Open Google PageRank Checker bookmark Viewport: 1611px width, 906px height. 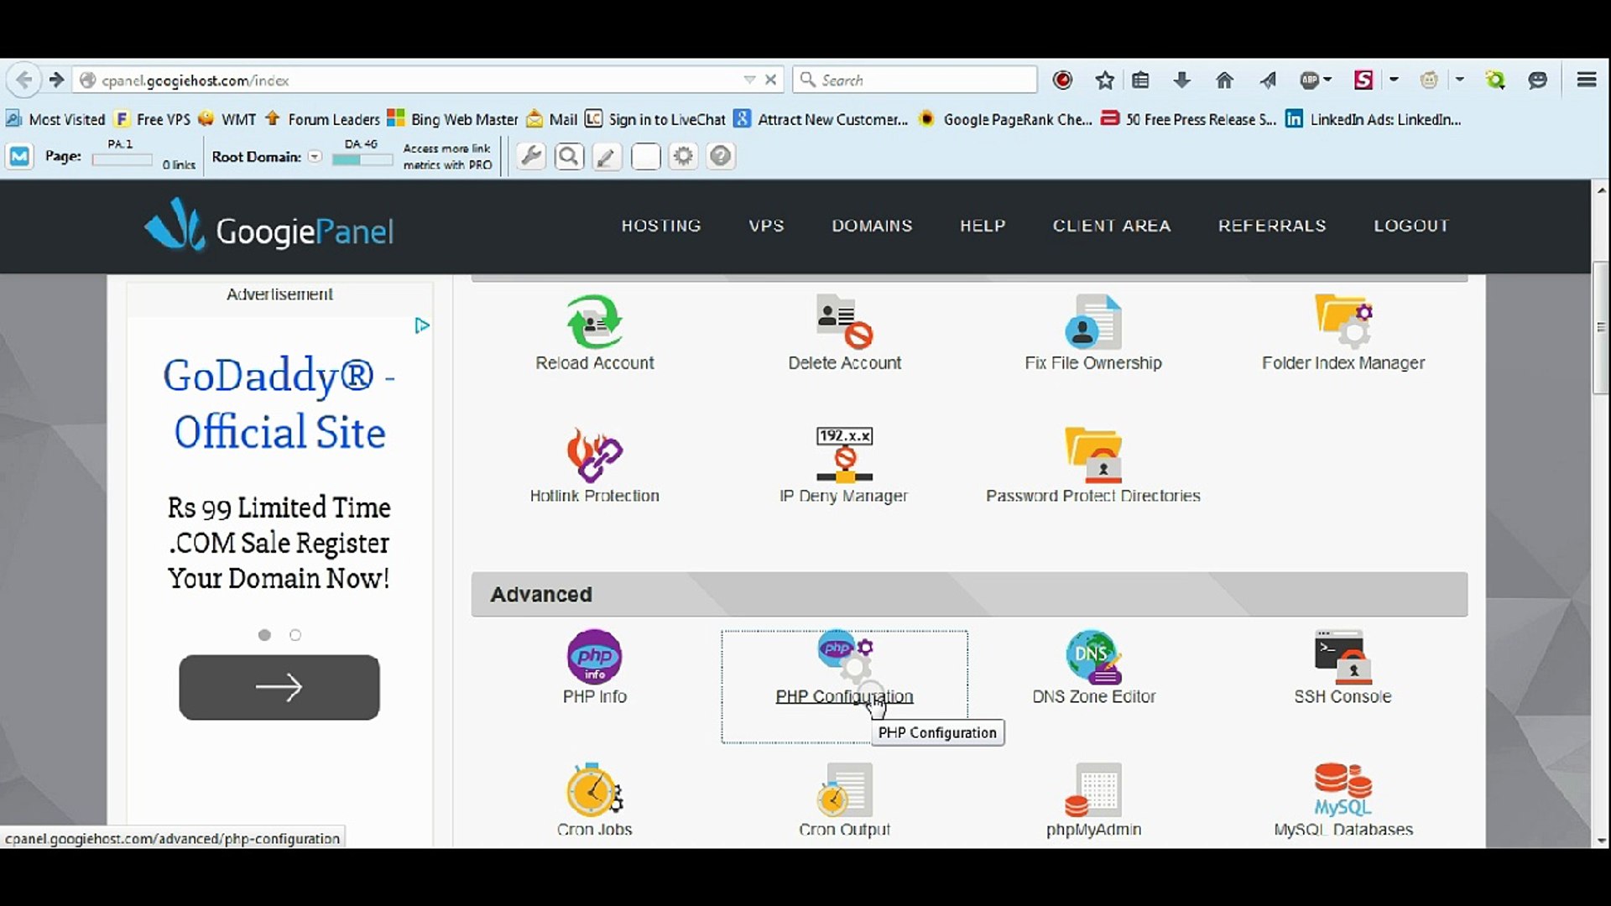[1005, 119]
